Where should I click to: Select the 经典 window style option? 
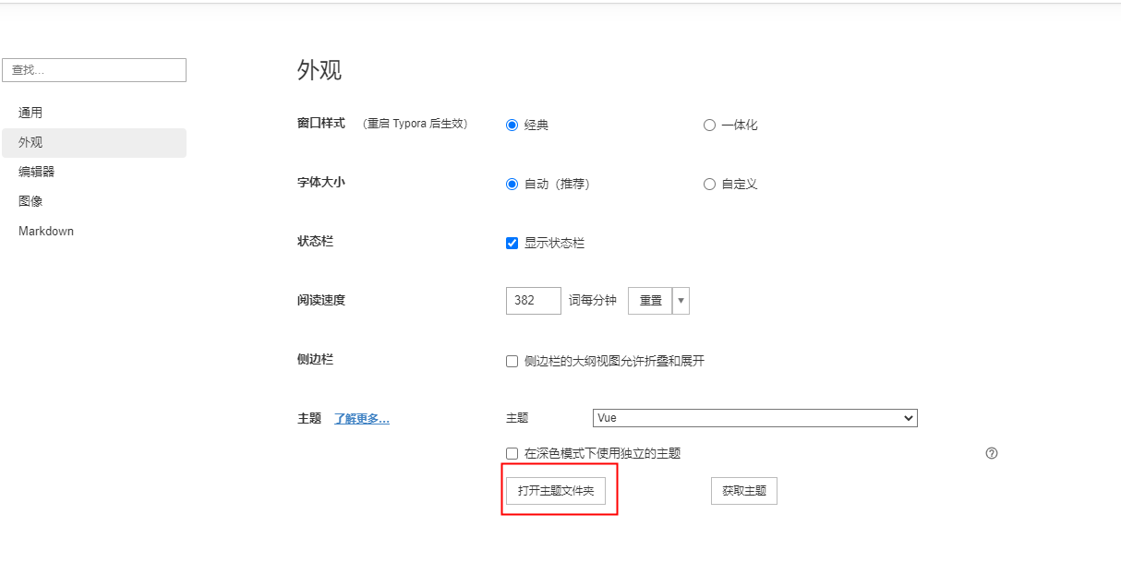tap(512, 126)
